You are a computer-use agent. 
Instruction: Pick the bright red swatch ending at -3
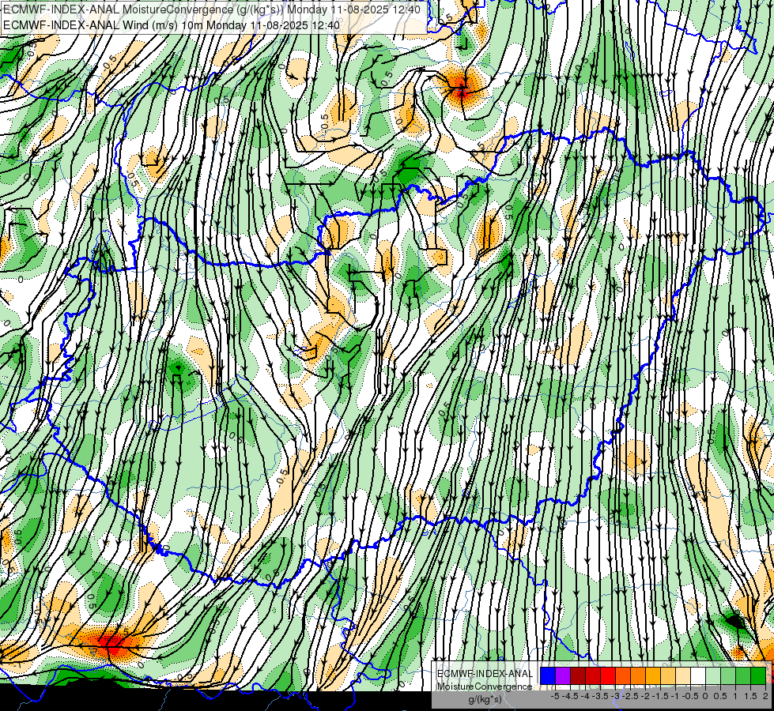(x=608, y=675)
